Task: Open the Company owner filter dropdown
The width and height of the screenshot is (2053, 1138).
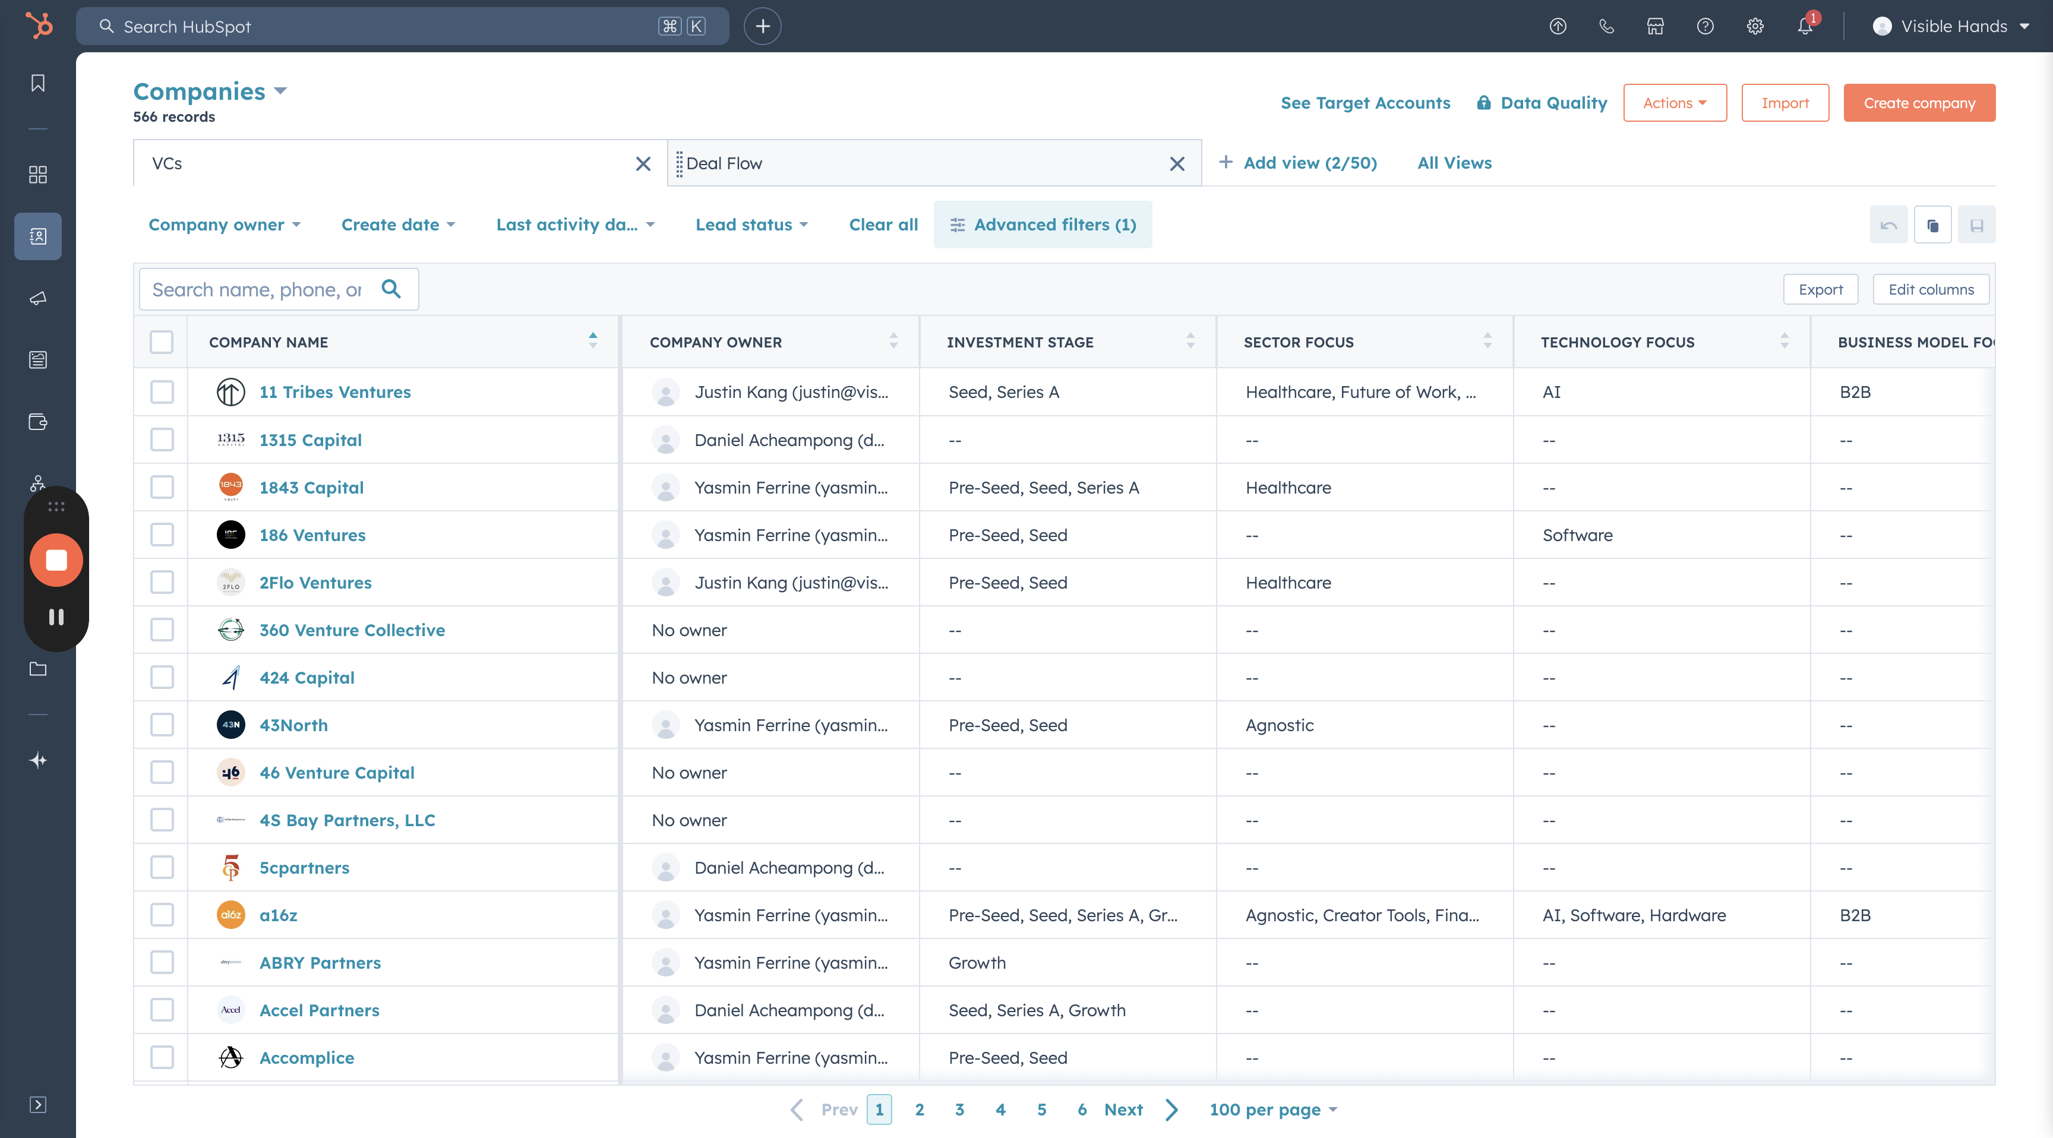Action: 224,224
